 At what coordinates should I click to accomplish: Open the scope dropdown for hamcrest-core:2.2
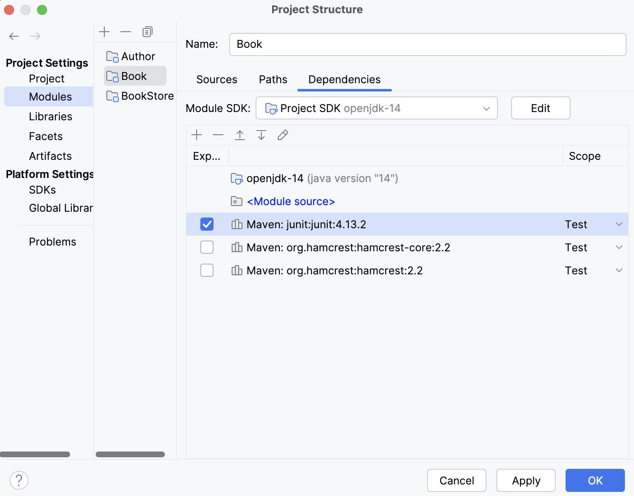click(619, 247)
